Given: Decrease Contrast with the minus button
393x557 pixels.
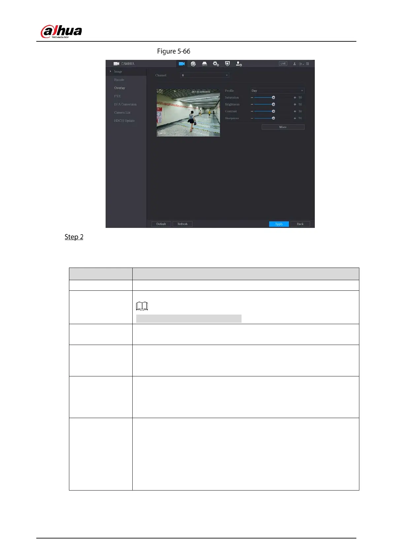Looking at the screenshot, I should click(252, 111).
